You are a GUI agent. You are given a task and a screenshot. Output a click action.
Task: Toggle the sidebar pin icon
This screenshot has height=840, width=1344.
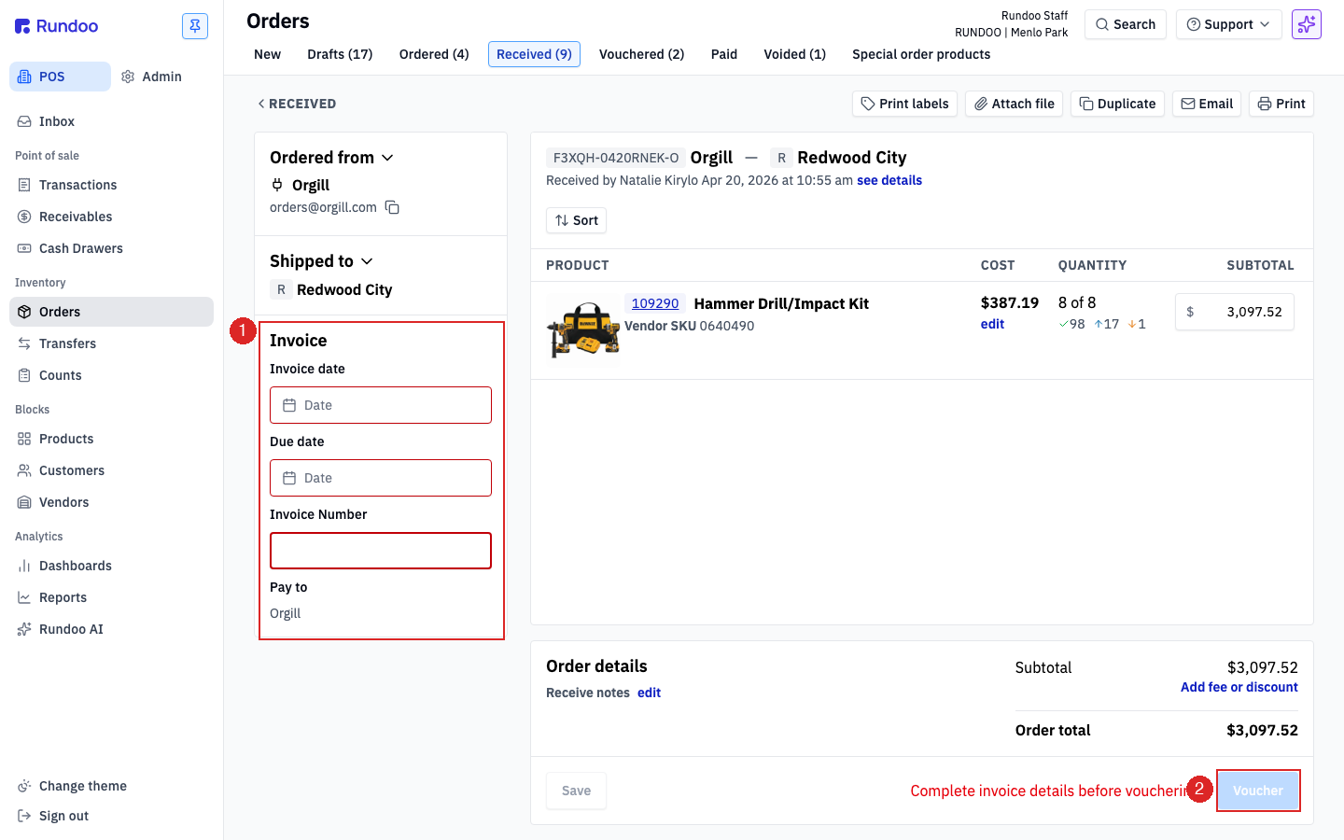coord(195,26)
